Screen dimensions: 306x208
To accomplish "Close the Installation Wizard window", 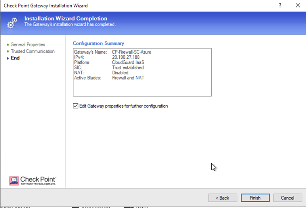I will [298, 6].
